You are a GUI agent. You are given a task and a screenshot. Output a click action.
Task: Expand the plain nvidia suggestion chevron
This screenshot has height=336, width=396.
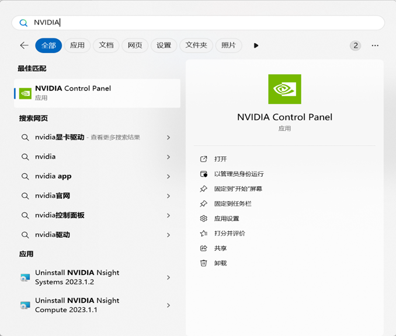(x=168, y=157)
